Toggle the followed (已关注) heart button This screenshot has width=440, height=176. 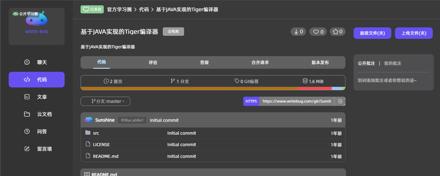pos(92,9)
